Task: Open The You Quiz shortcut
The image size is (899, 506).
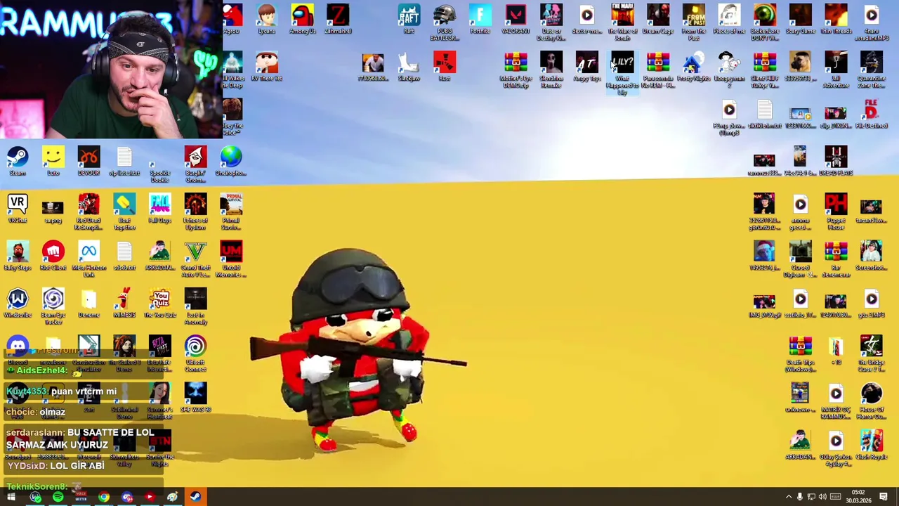Action: click(160, 303)
